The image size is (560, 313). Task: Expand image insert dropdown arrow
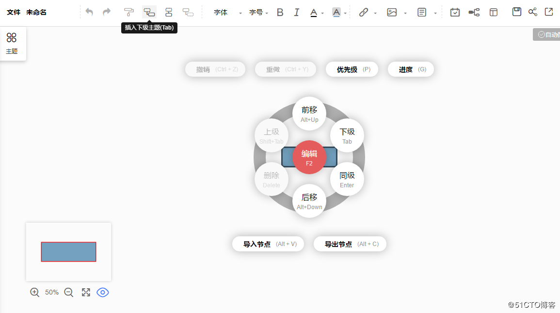tap(405, 13)
